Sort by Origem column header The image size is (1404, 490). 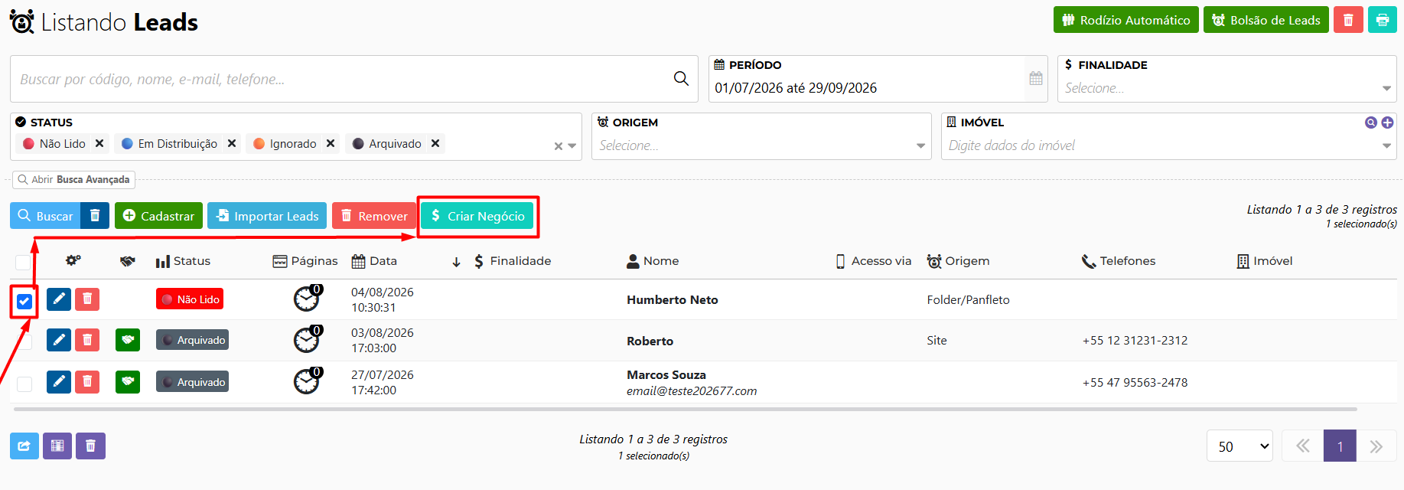click(x=958, y=261)
